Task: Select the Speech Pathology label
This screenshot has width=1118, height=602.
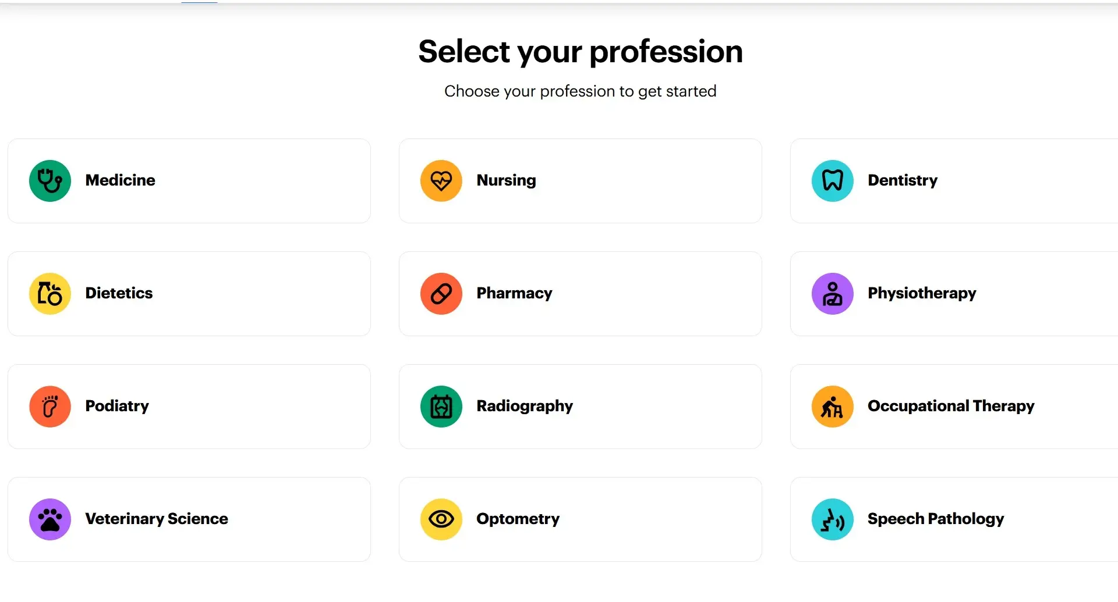Action: [936, 519]
